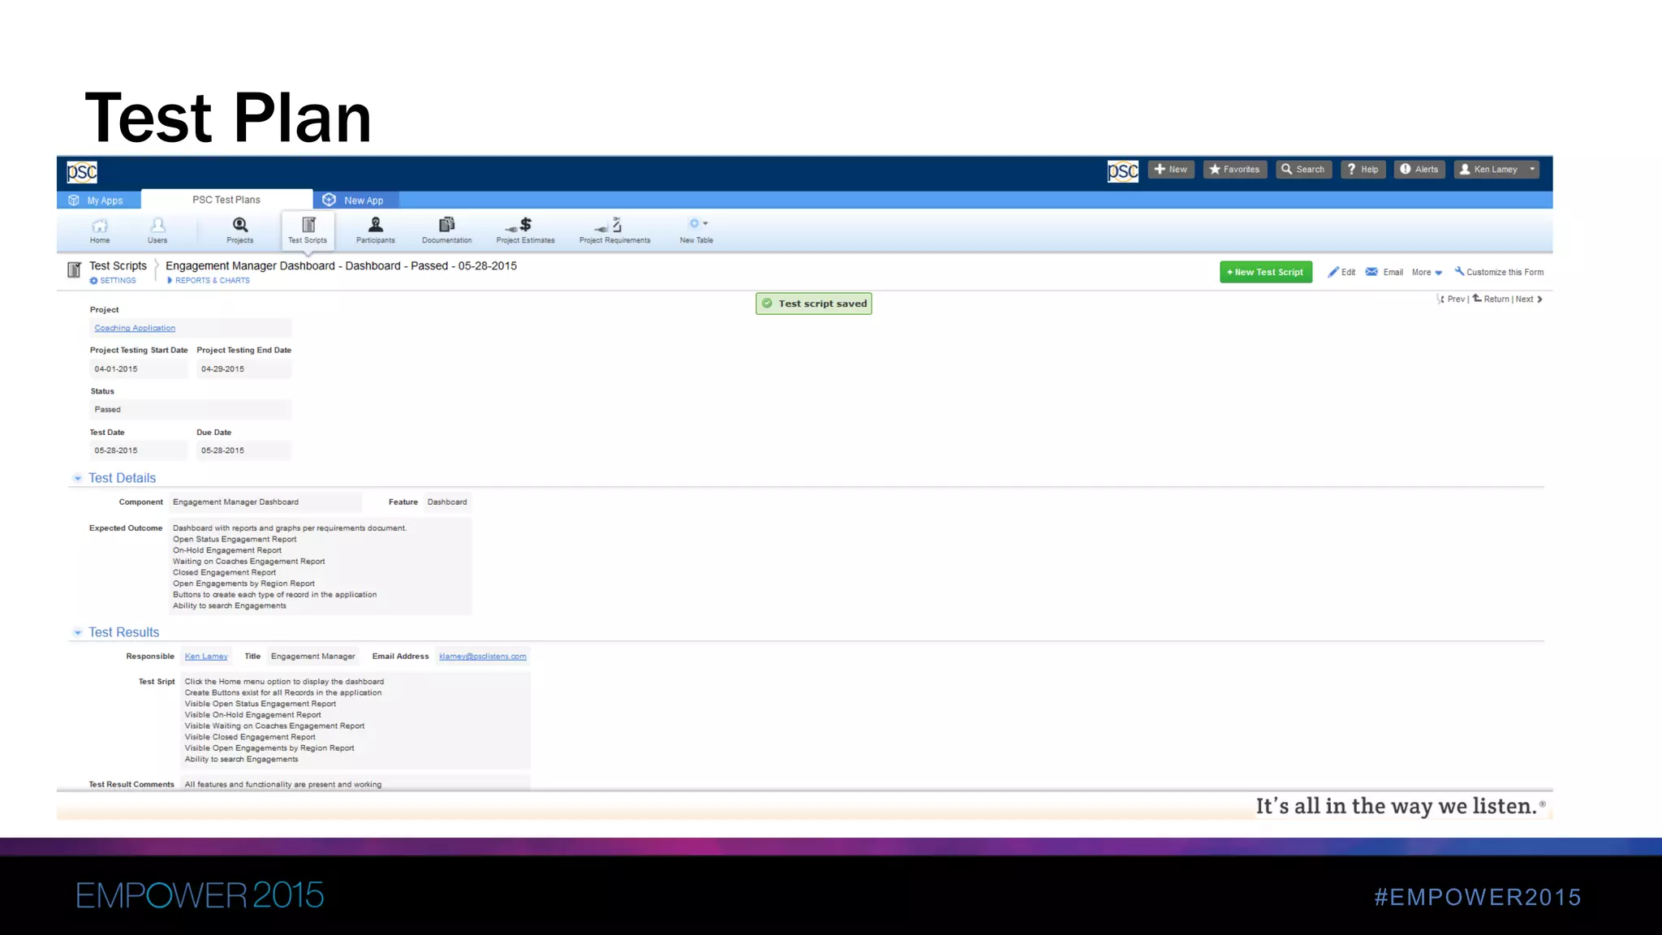
Task: Select the Participants table icon
Action: pyautogui.click(x=376, y=225)
